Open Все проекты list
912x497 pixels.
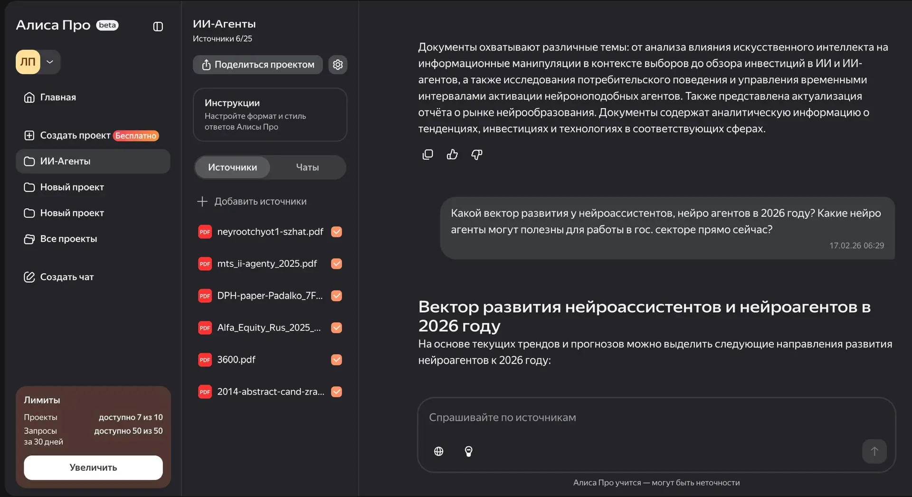click(93, 239)
